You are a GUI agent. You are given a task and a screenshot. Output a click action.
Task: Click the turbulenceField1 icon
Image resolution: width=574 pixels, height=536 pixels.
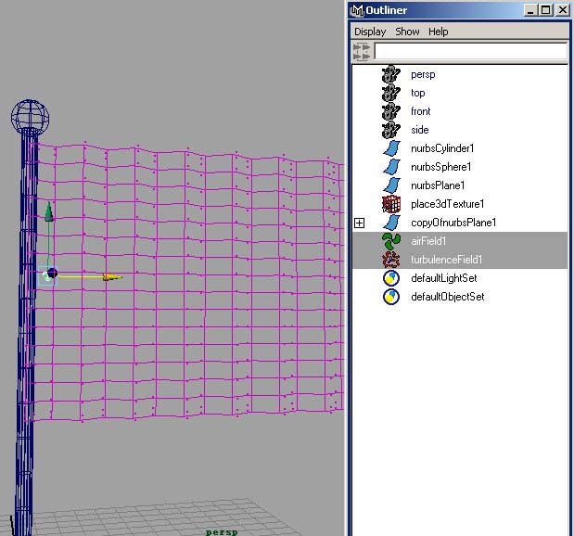click(x=391, y=260)
